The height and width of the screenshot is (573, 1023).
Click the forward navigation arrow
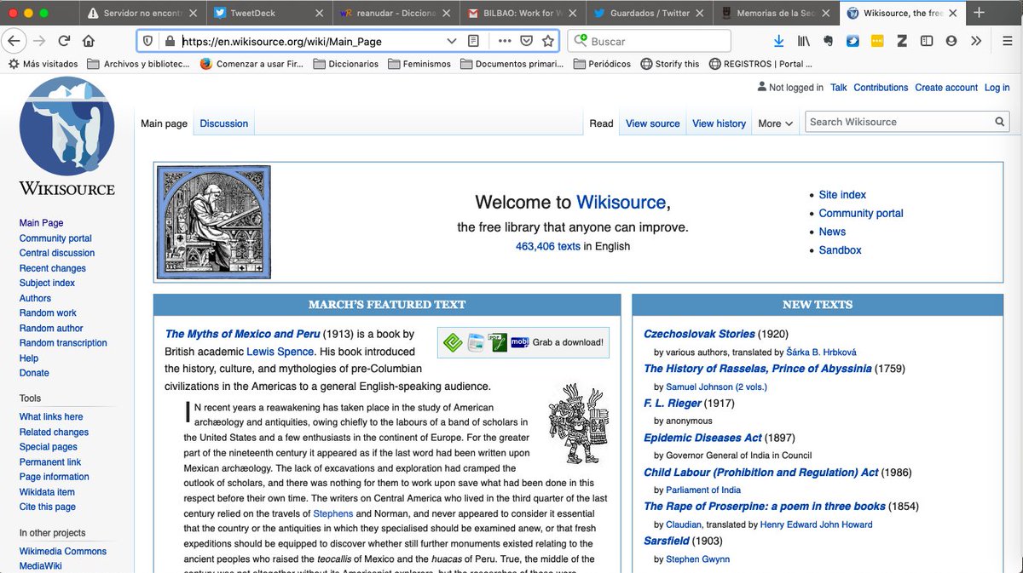coord(39,41)
